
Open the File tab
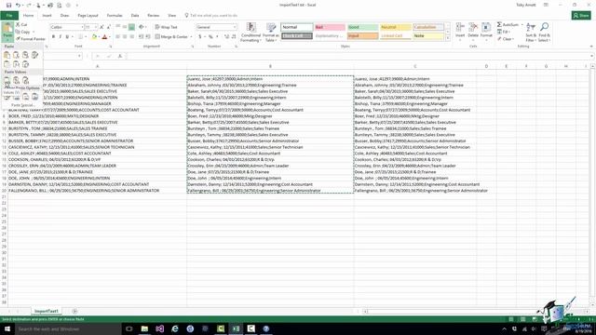(x=9, y=16)
